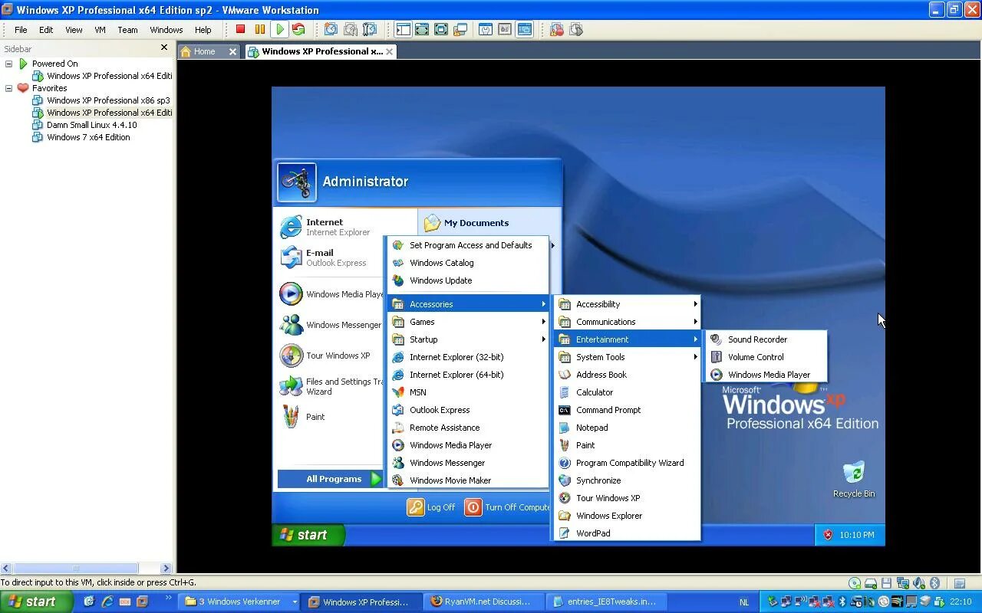Collapse the Powered On tree group
The height and width of the screenshot is (613, 982).
[9, 64]
